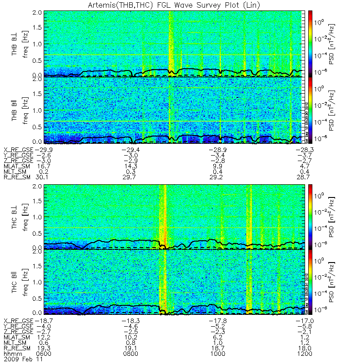341x364 pixels.
Task: Click the 'THC B∥' axis label
Action: 14,283
